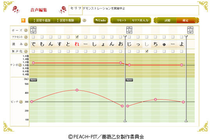Increase the first pause stepper value

(33, 28)
